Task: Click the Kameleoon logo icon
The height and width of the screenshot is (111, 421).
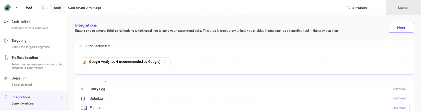Action: [x=7, y=8]
